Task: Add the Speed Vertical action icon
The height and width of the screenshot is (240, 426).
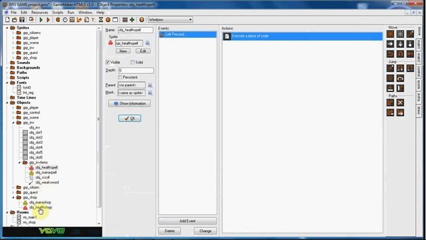Action: (400, 44)
